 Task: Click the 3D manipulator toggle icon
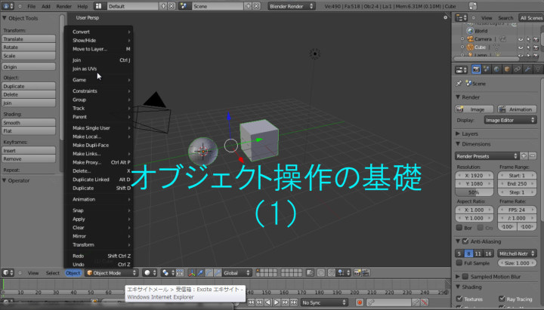pyautogui.click(x=191, y=272)
